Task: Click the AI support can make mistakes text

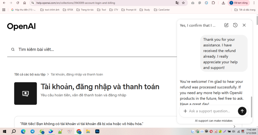Action: pos(213,121)
